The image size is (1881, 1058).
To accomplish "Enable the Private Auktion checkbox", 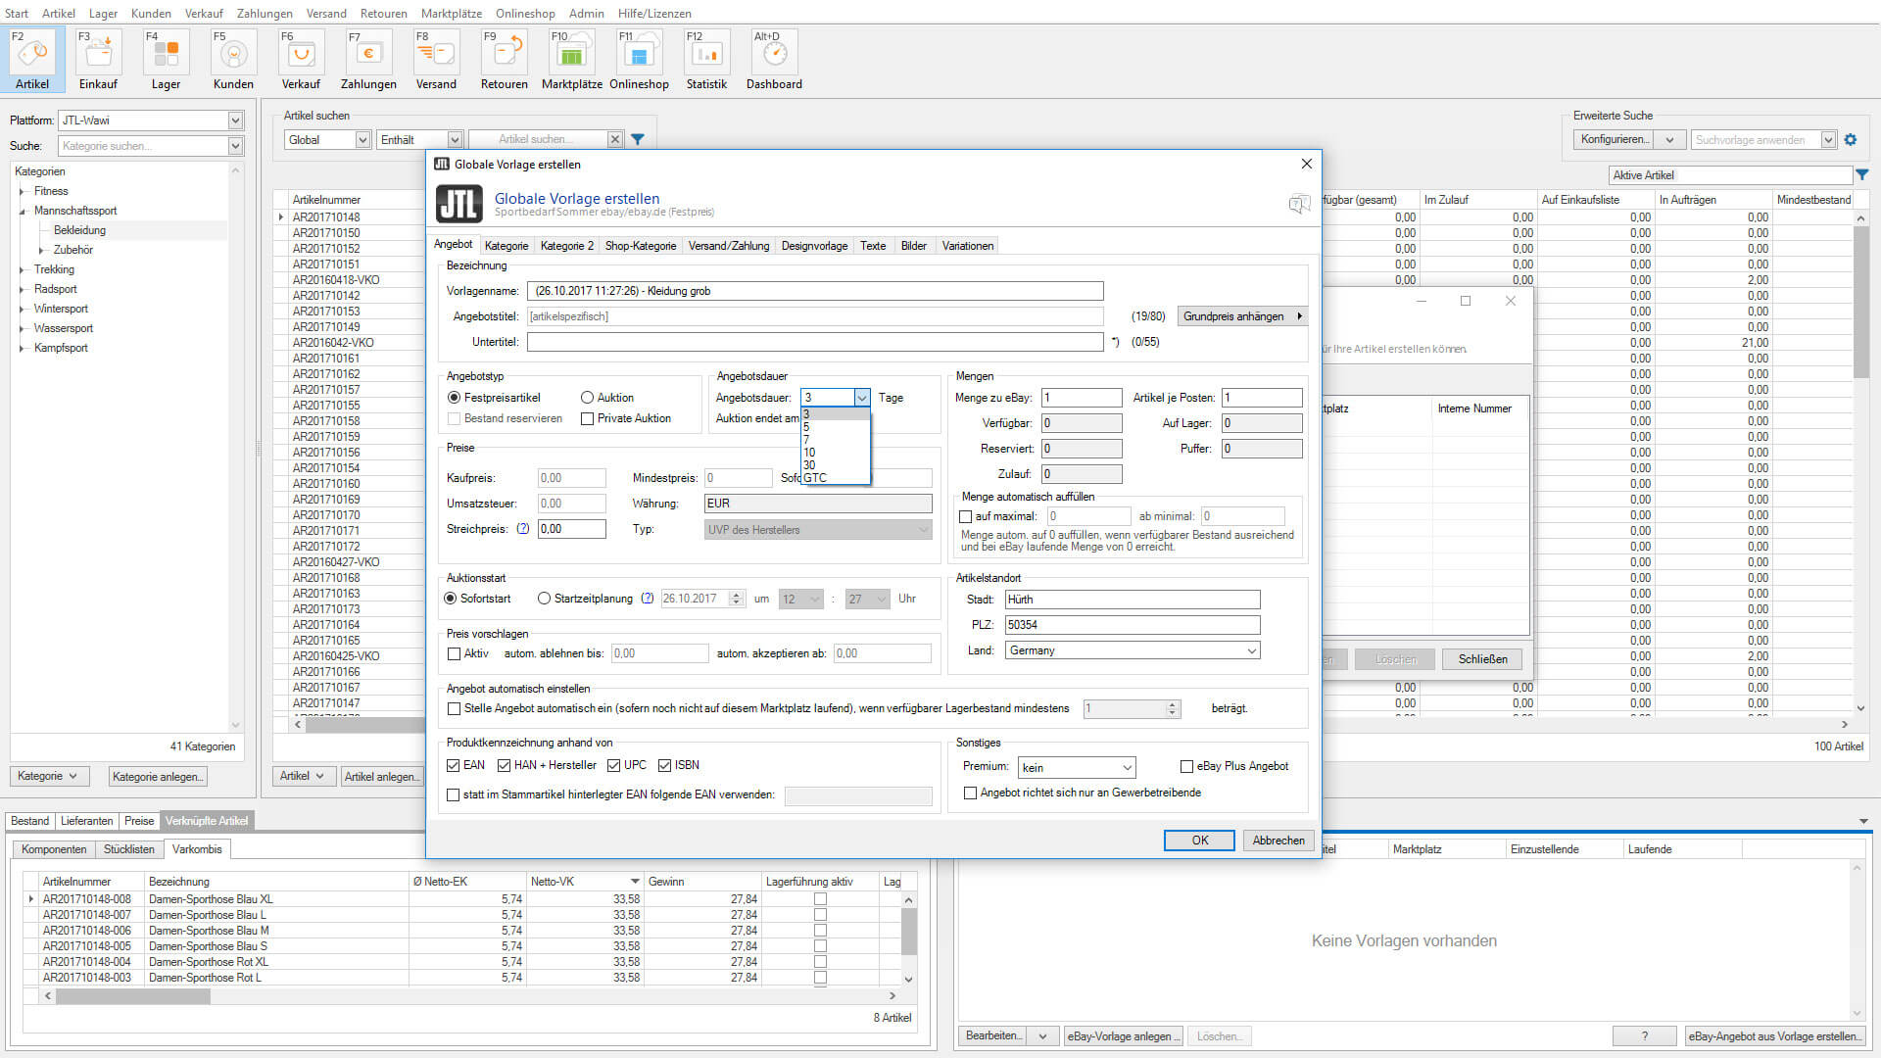I will (588, 419).
